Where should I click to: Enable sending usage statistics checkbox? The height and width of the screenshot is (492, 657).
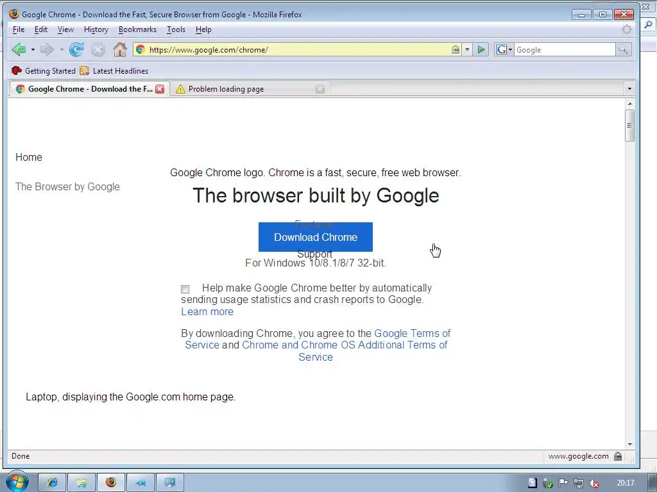pyautogui.click(x=185, y=289)
